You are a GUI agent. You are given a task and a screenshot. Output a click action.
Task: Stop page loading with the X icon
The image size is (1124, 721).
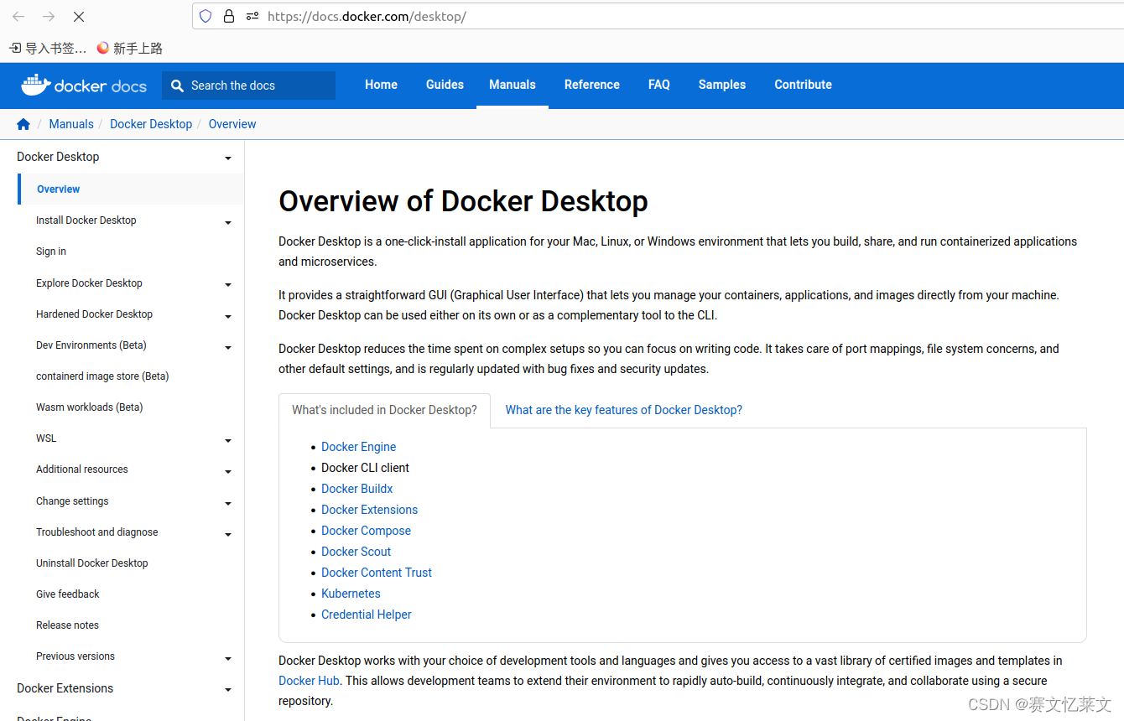click(x=78, y=16)
